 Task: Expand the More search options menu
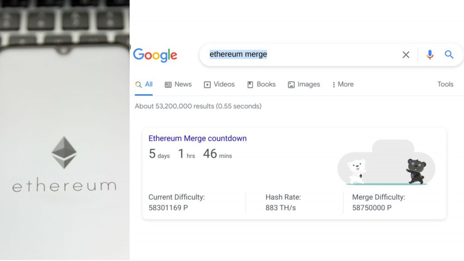343,84
